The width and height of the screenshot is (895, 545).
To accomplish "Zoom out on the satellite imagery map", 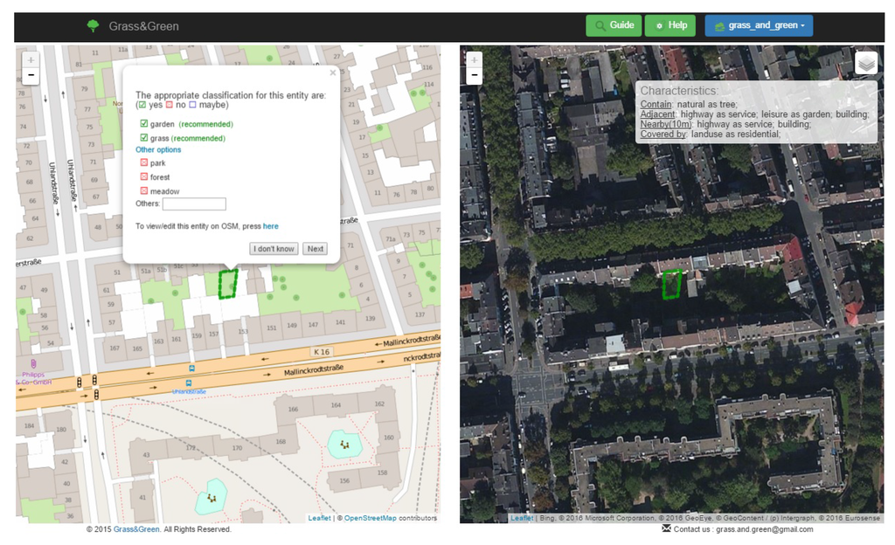I will pos(475,76).
